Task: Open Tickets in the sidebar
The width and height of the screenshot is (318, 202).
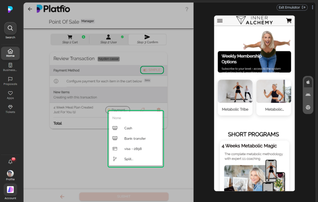Action: [x=10, y=109]
